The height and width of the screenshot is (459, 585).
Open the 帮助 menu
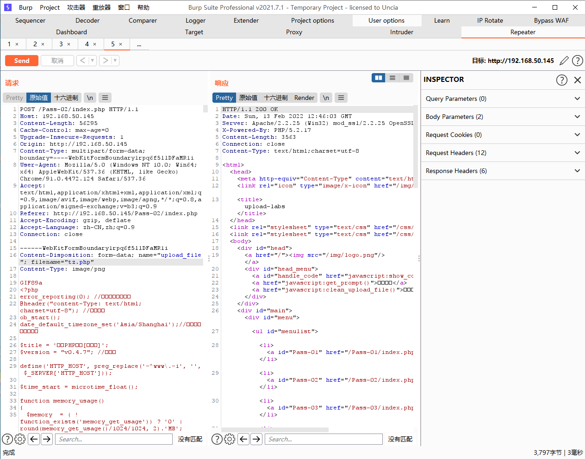[x=143, y=7]
